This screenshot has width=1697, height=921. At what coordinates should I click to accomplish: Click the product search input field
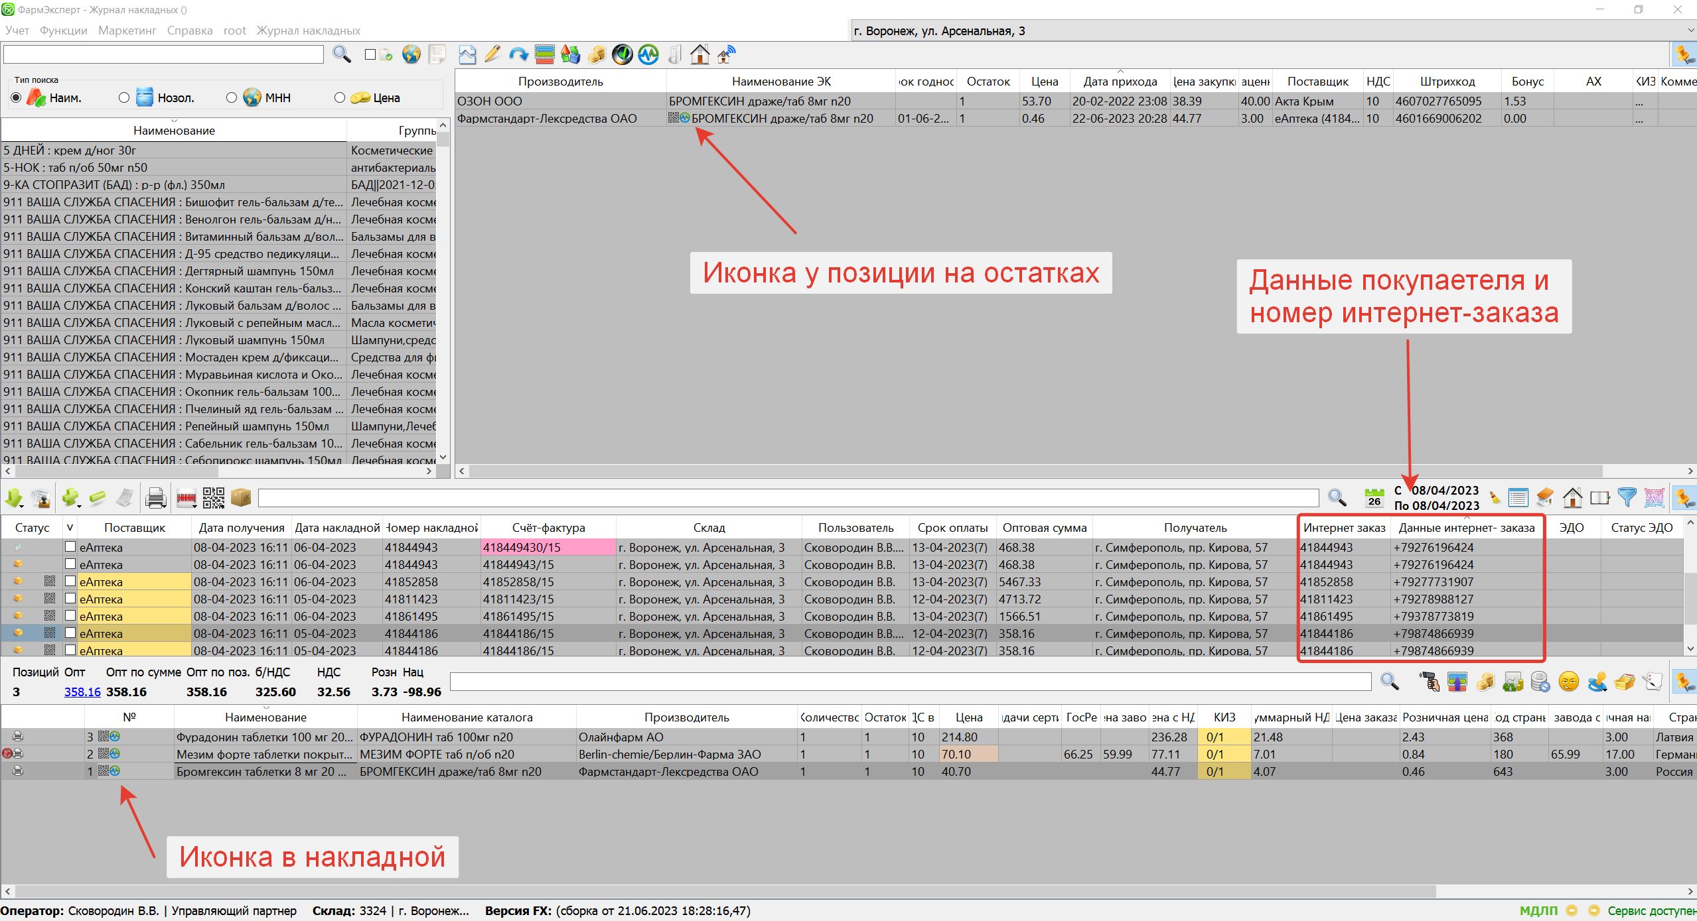click(163, 54)
